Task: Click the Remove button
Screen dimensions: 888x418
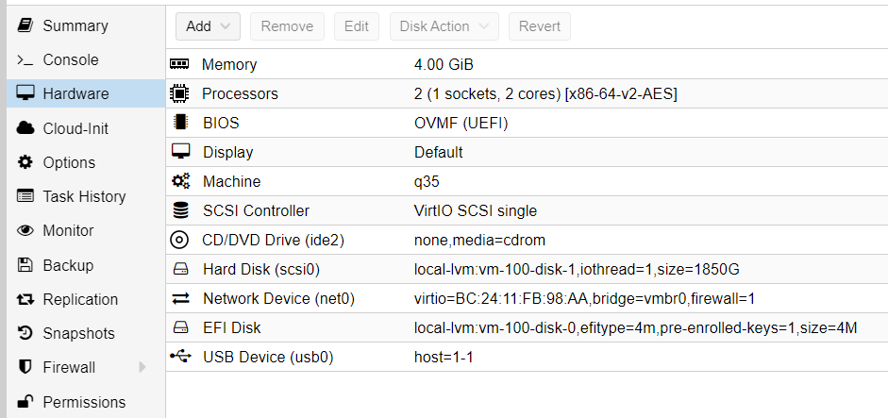Action: (287, 26)
